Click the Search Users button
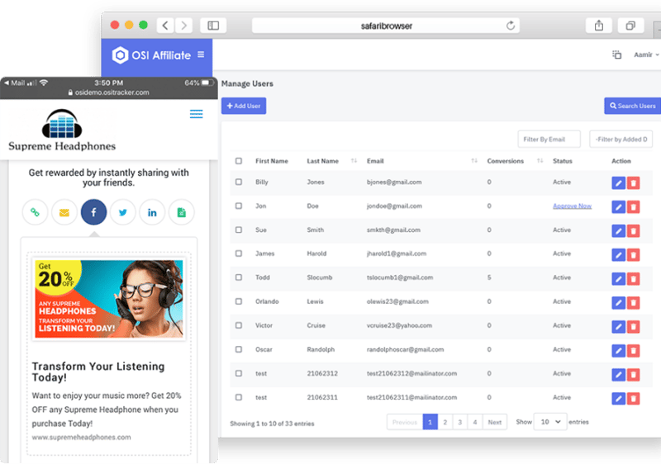This screenshot has height=464, width=661. click(632, 107)
